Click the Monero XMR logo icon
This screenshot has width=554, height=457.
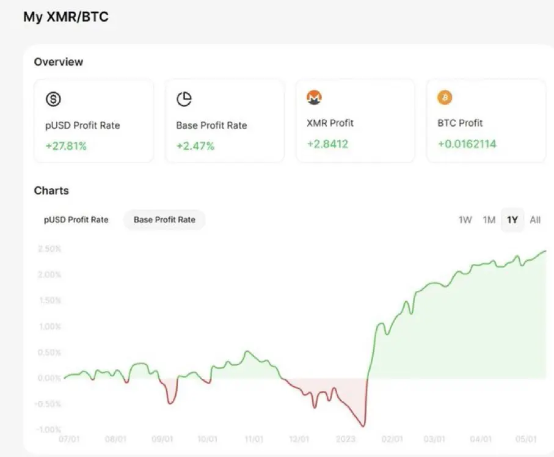coord(314,97)
